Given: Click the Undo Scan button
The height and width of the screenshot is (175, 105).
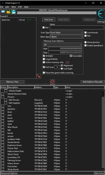Looking at the screenshot, I should tap(89, 20).
